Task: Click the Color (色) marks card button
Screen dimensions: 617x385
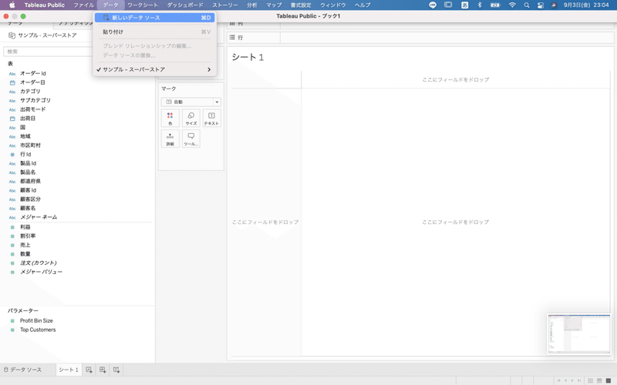Action: tap(170, 119)
